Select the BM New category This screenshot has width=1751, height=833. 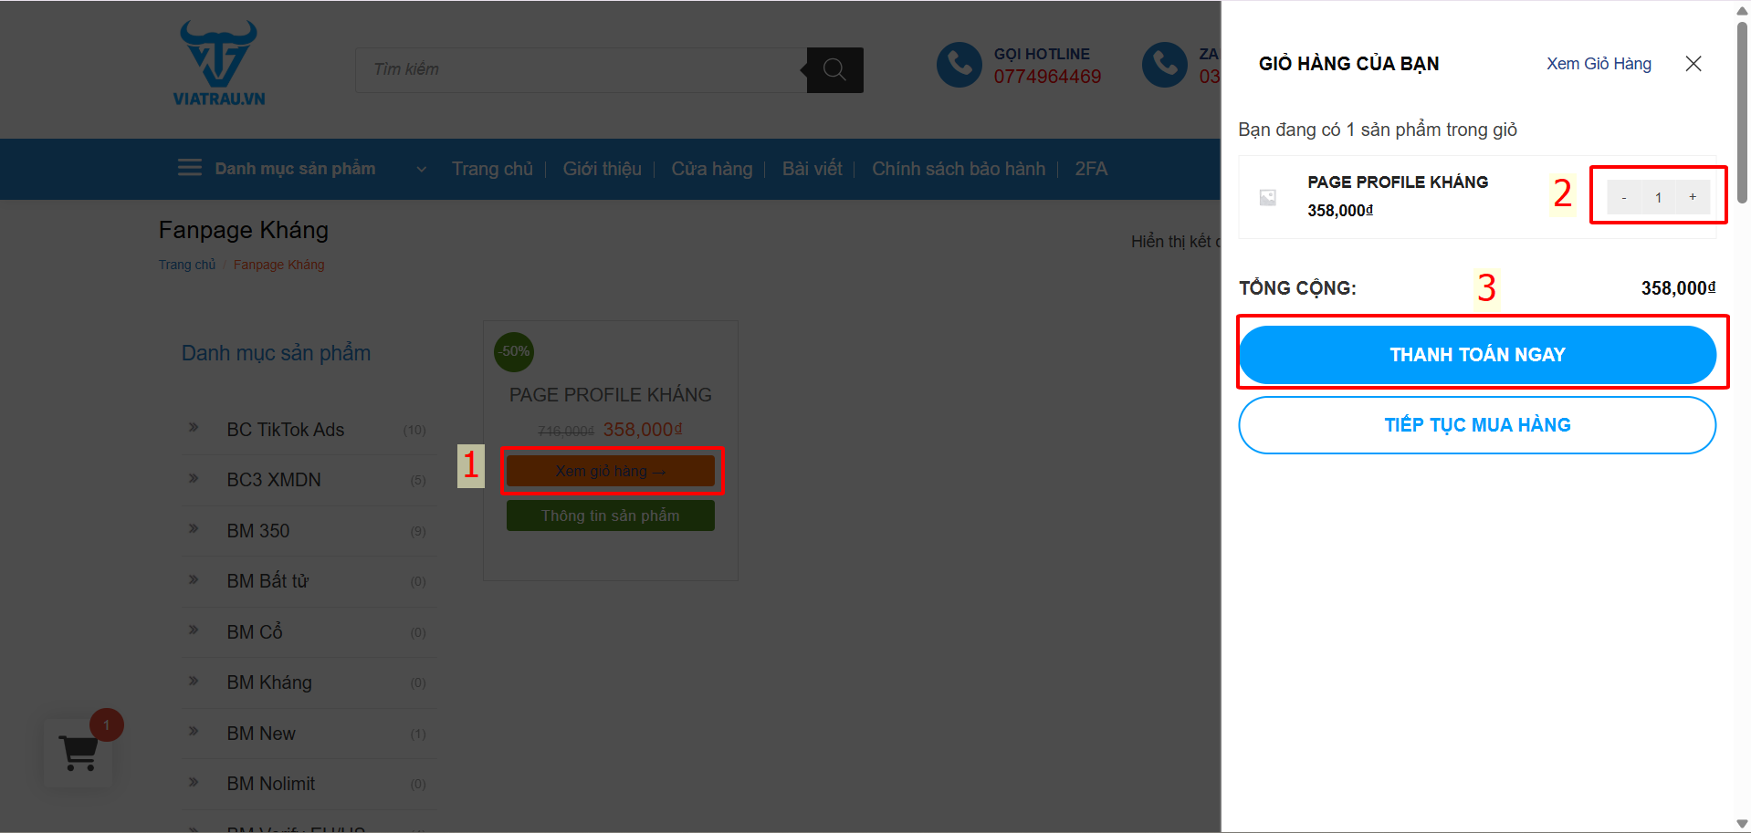click(261, 734)
